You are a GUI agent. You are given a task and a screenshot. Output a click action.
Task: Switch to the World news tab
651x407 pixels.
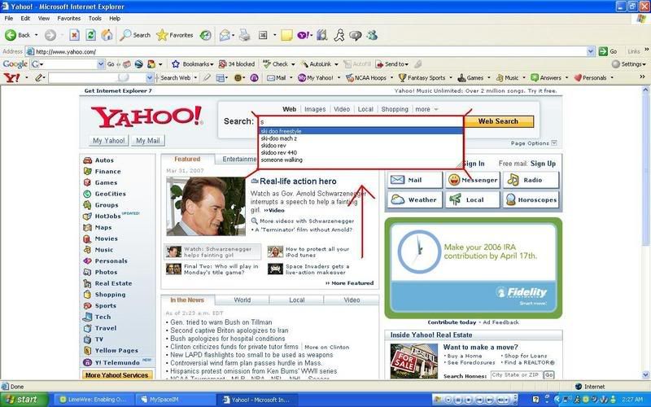242,300
